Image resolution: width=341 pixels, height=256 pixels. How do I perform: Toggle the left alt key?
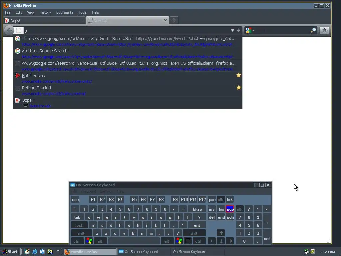[100, 241]
